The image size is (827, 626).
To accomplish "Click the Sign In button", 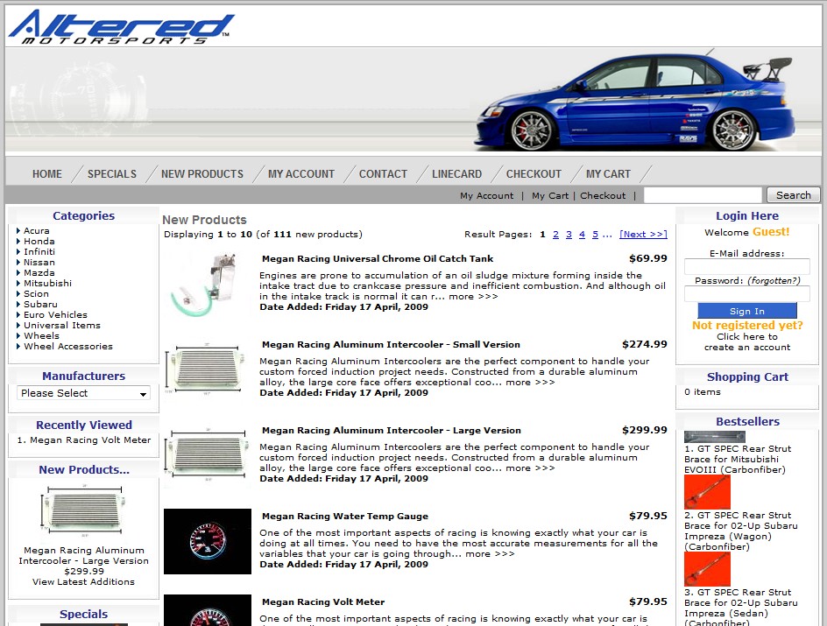I will (747, 311).
